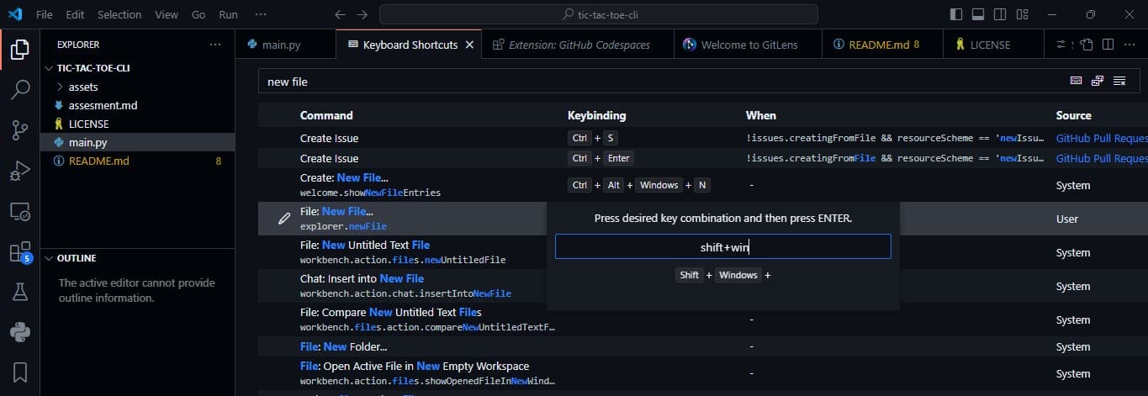Select the Create: New File... command row
The image size is (1148, 396).
(703, 185)
